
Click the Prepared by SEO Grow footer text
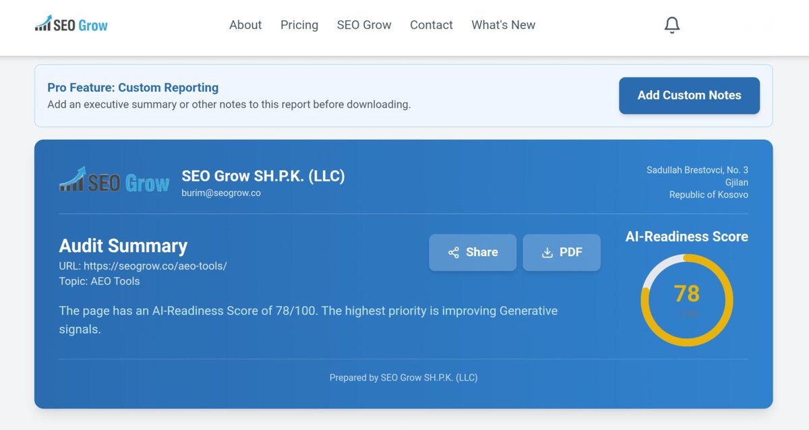pos(403,377)
